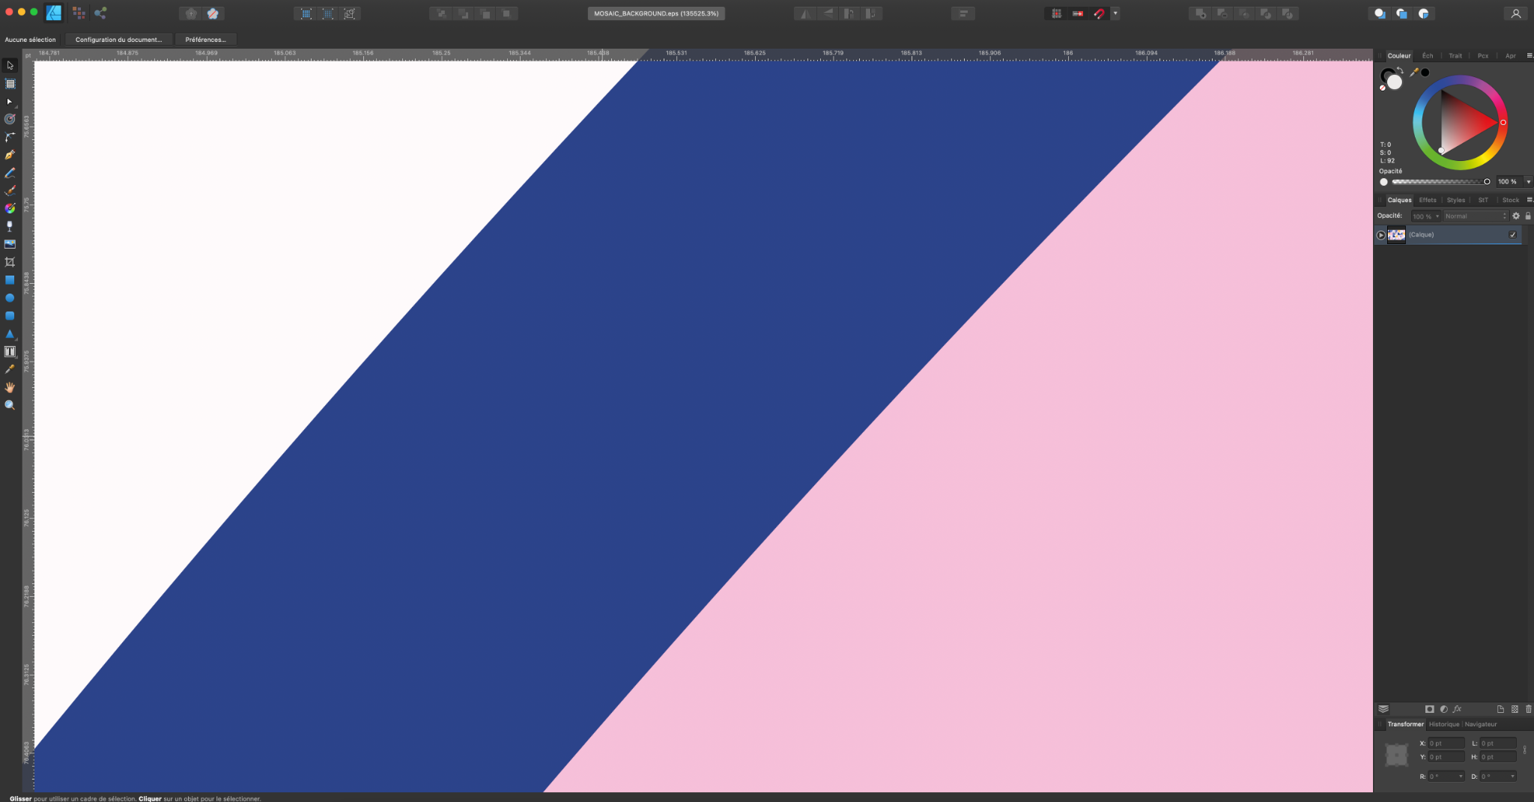Switch to Designer persona icon

tap(54, 13)
